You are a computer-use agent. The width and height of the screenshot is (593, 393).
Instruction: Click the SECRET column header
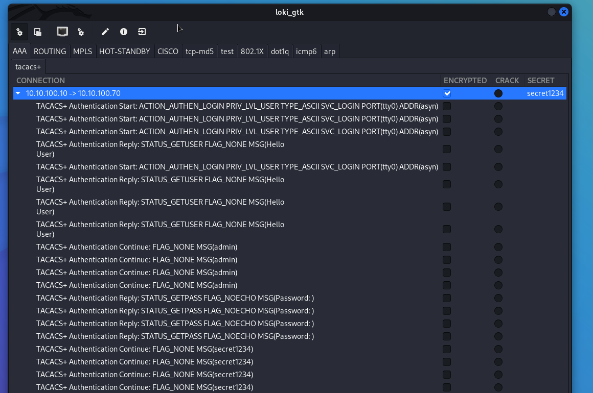[540, 81]
